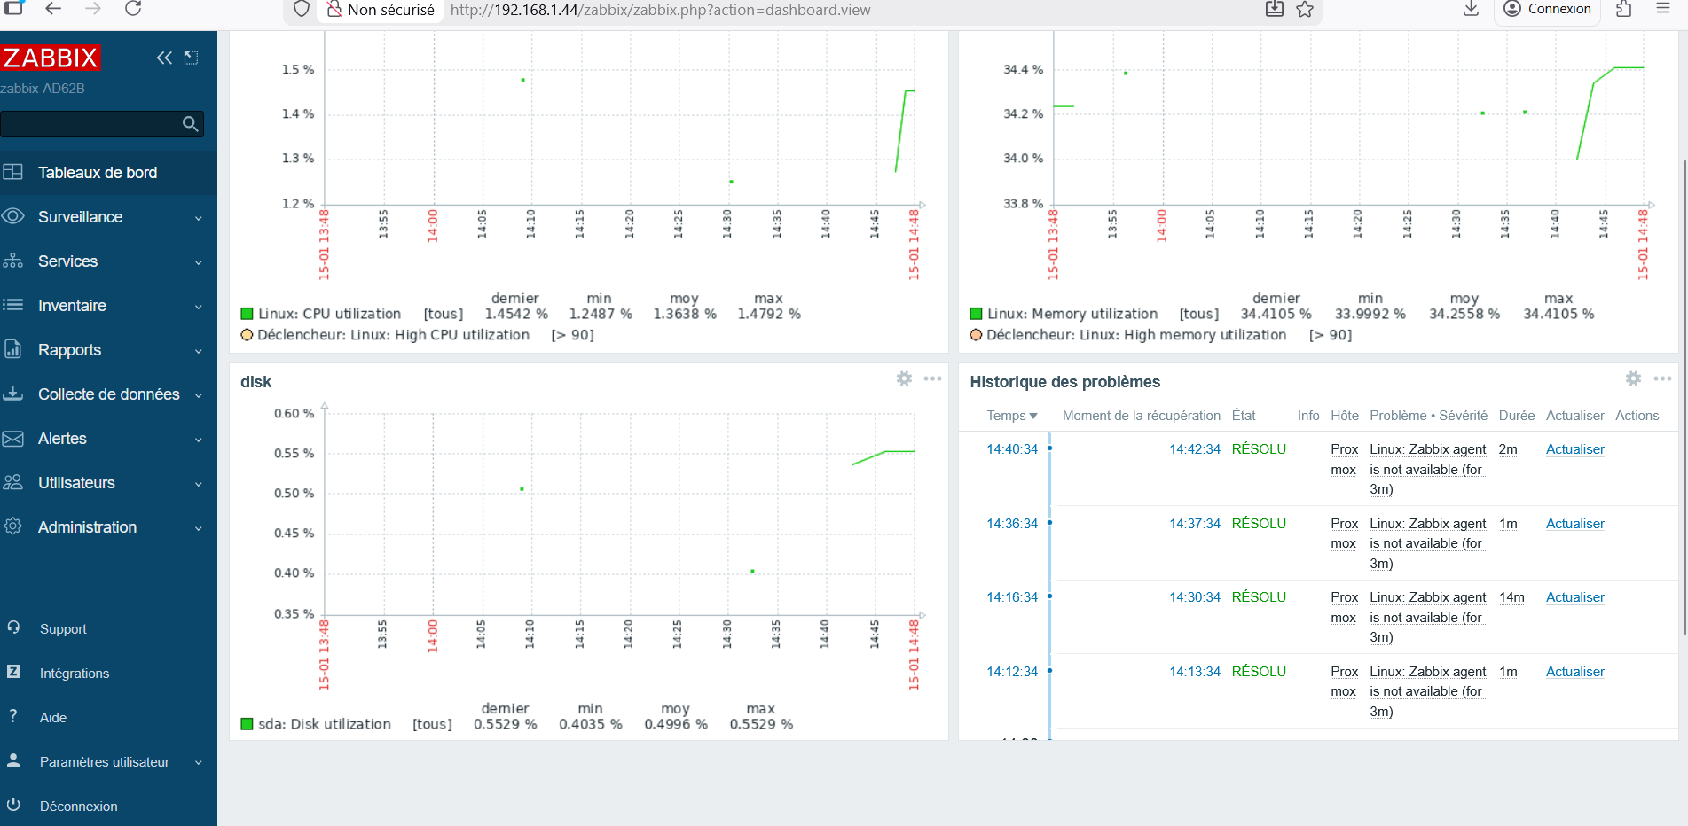The image size is (1688, 826).
Task: Click the kiosk mode icon in sidebar header
Action: point(191,58)
